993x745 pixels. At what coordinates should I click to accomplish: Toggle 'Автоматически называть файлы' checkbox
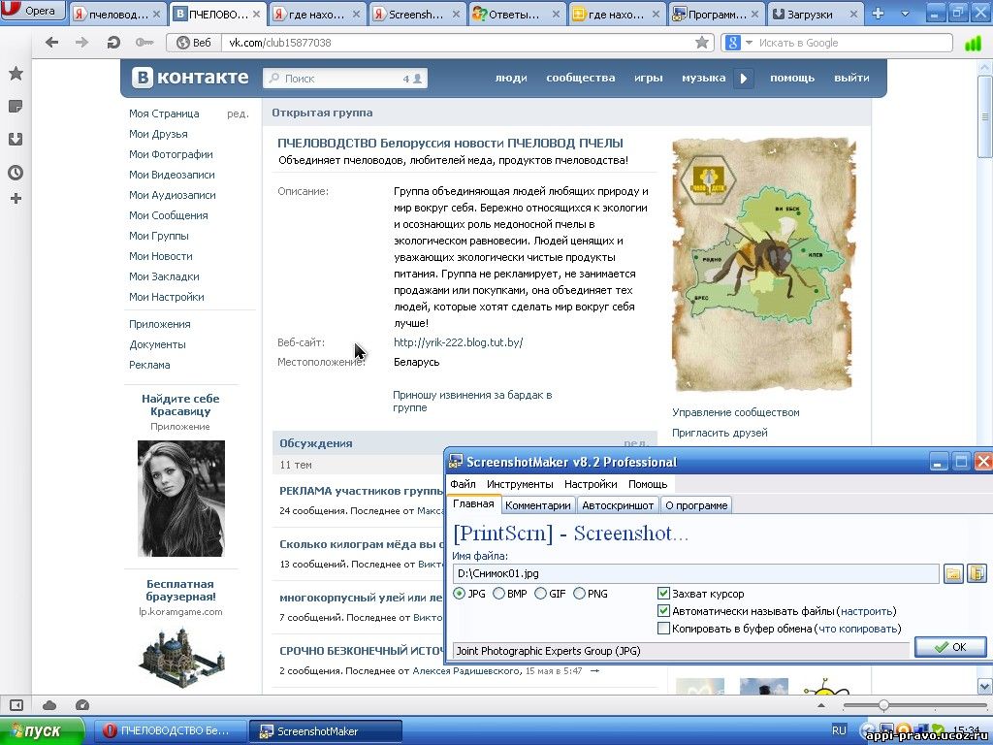pyautogui.click(x=663, y=611)
